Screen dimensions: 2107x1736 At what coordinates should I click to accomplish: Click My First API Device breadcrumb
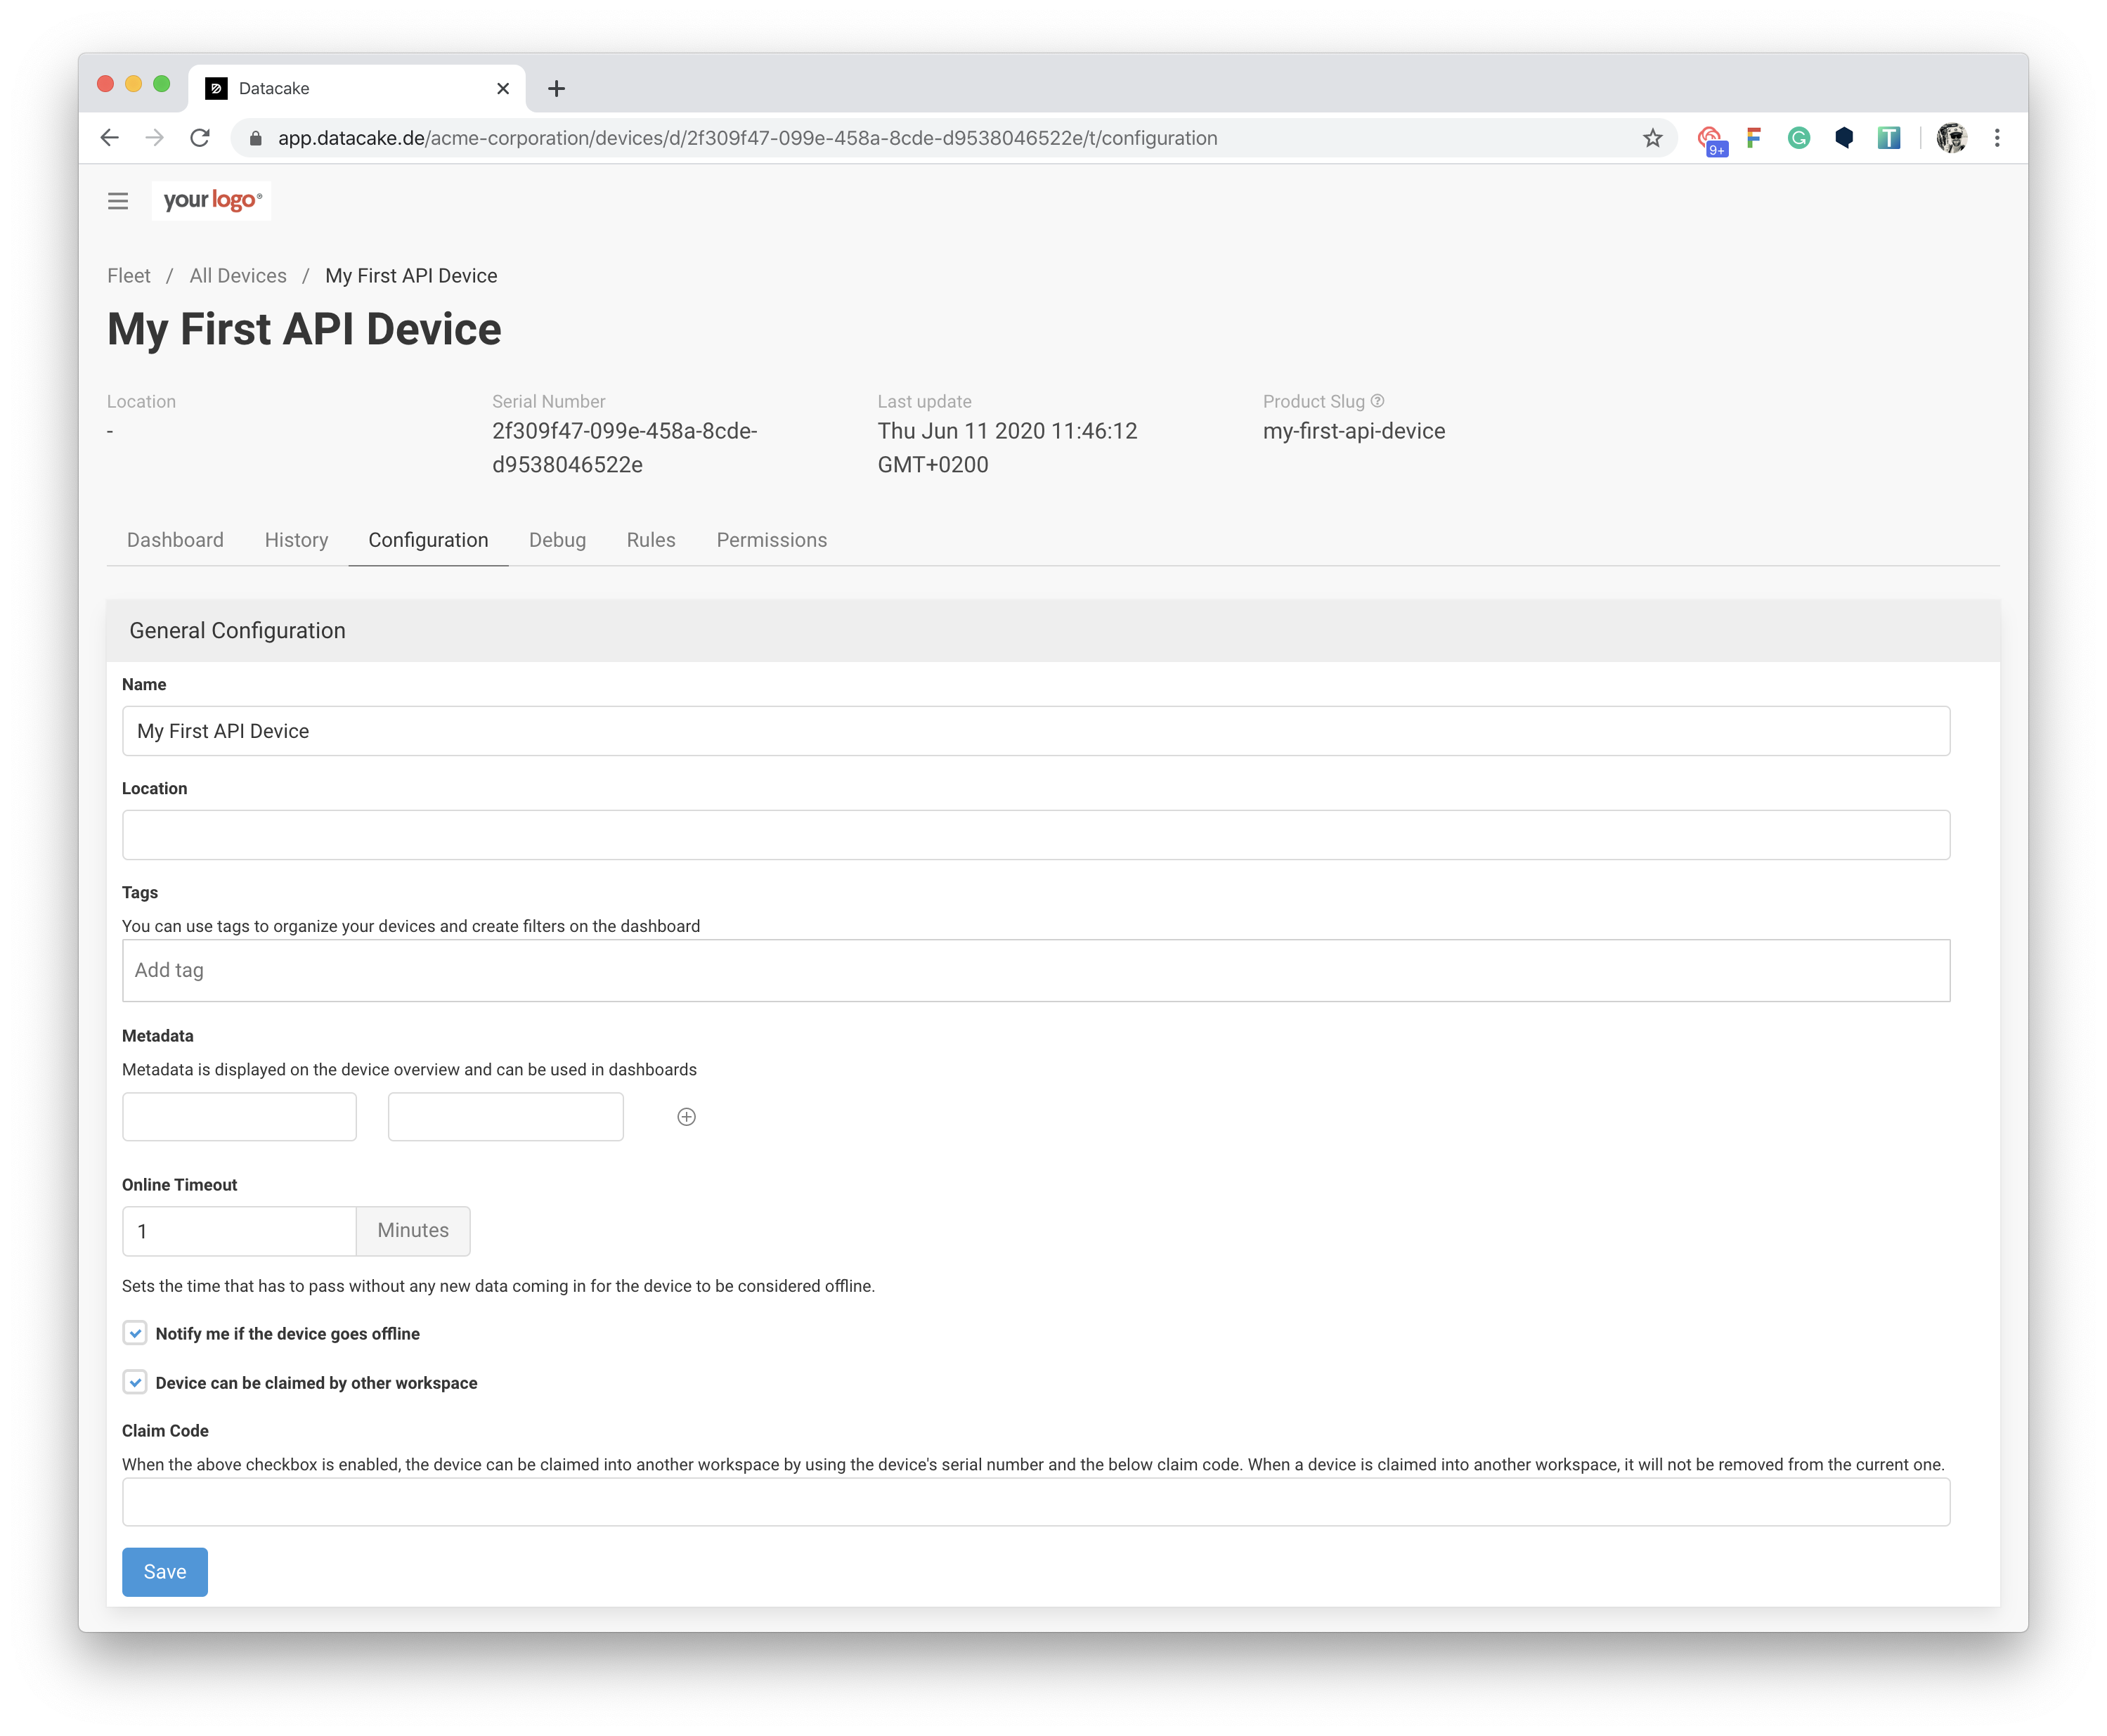tap(411, 276)
